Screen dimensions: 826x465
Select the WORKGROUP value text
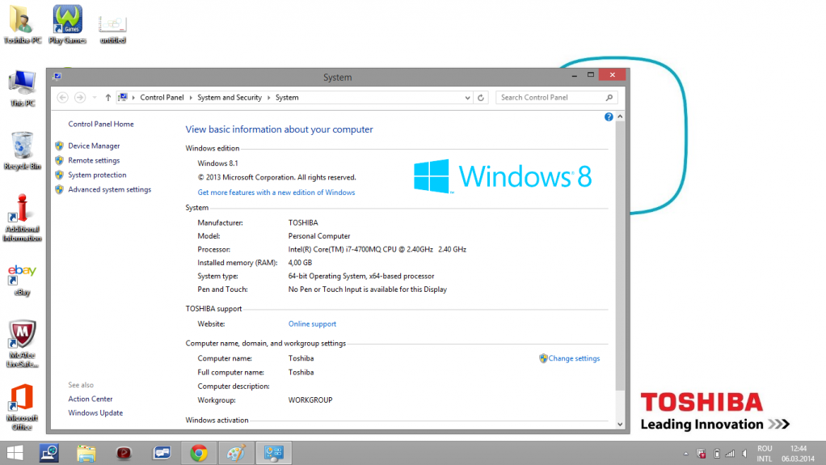(x=310, y=400)
